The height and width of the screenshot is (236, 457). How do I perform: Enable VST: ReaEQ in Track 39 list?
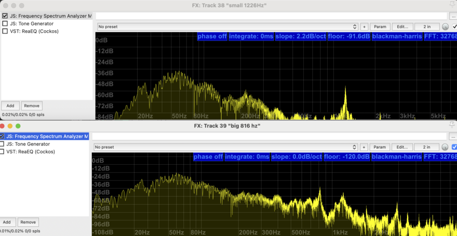coord(2,152)
